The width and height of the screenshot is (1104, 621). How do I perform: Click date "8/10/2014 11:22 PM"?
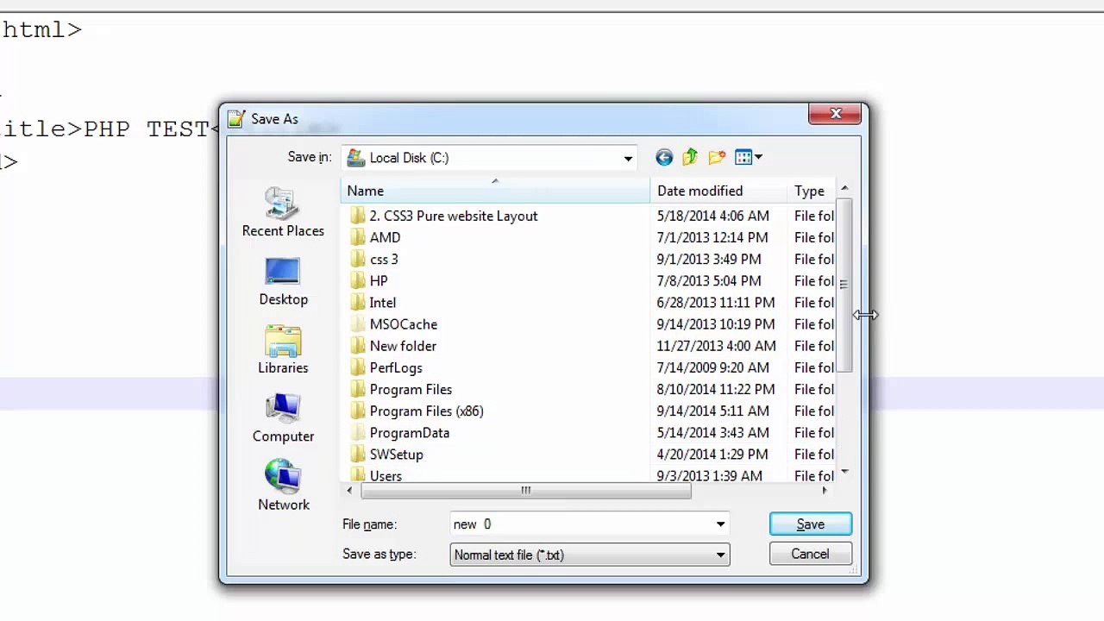point(716,389)
